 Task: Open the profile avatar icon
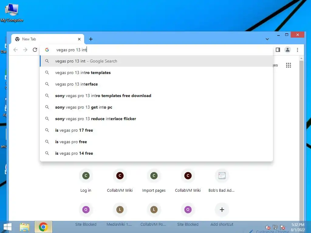(288, 50)
